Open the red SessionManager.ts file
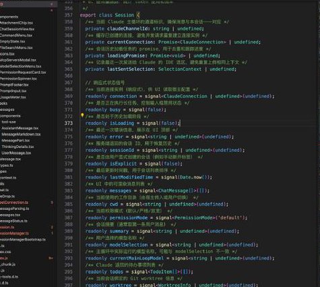The height and width of the screenshot is (287, 320). [14, 234]
